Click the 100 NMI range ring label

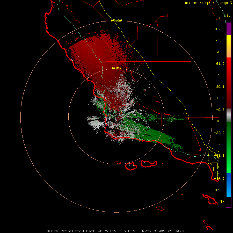point(116,20)
